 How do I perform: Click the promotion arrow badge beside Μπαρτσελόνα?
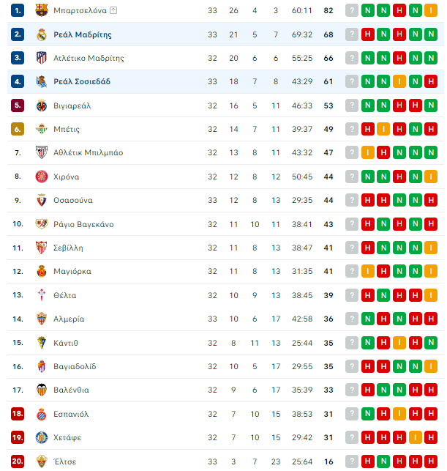click(113, 10)
